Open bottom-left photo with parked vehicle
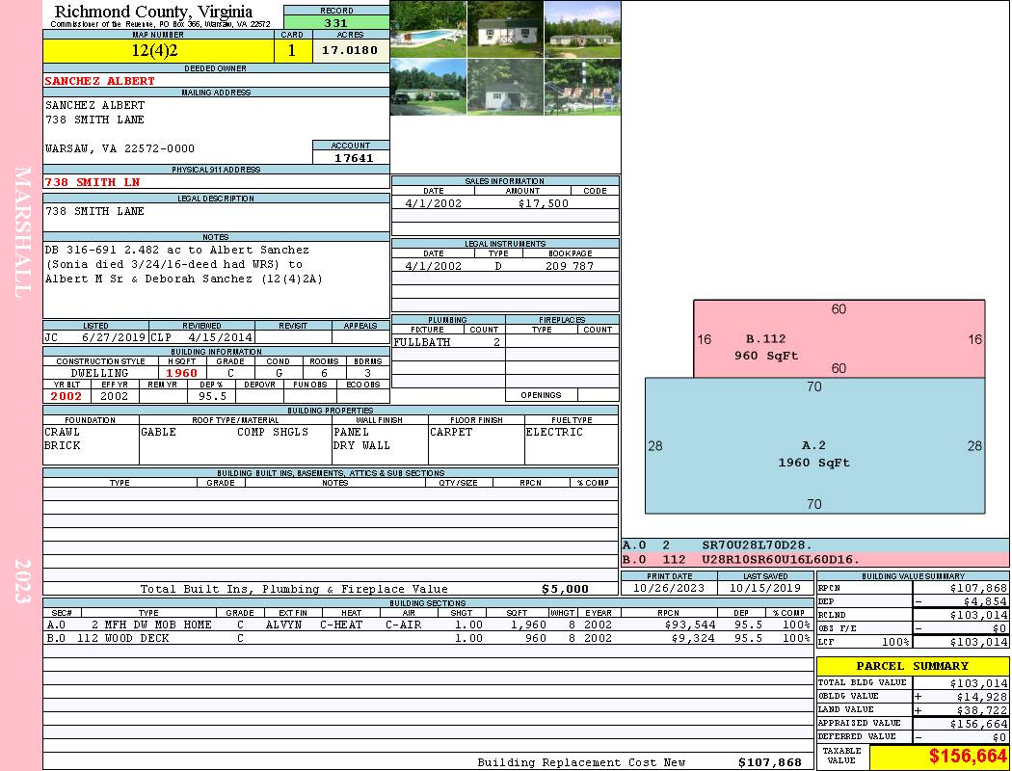Viewport: 1012px width, 771px height. pos(428,87)
